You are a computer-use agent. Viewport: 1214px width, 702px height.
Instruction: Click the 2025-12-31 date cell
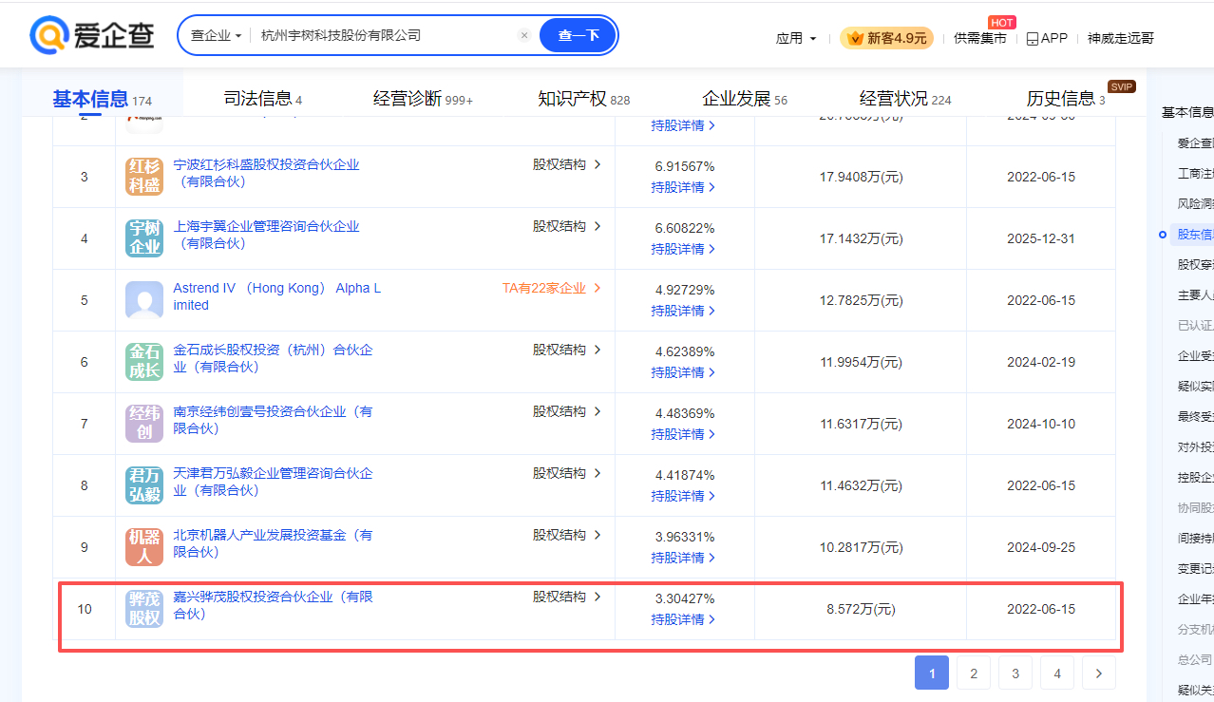pos(1041,238)
